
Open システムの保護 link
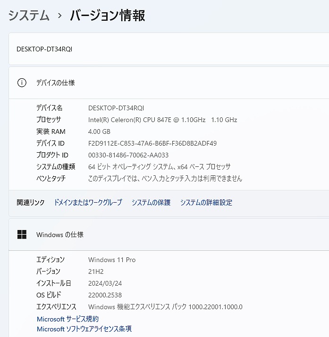pyautogui.click(x=151, y=203)
